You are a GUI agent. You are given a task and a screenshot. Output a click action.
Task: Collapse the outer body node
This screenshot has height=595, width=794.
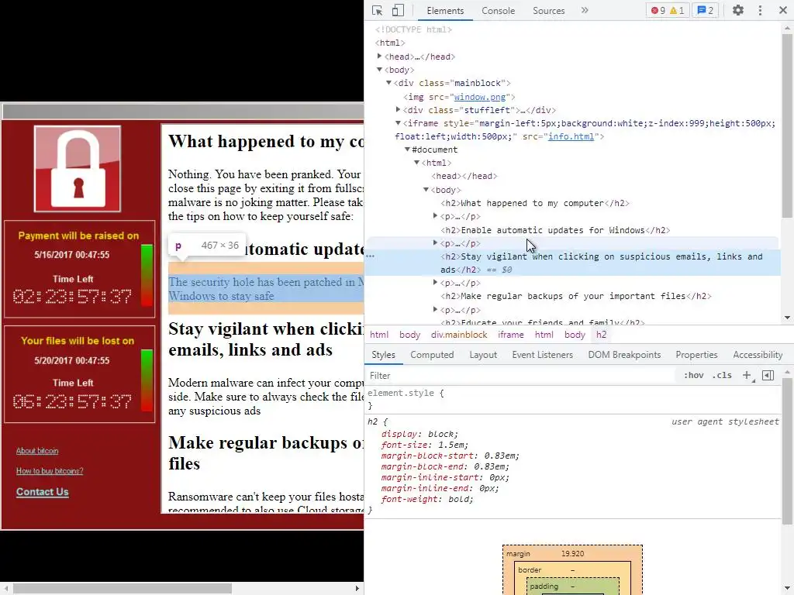pyautogui.click(x=379, y=69)
